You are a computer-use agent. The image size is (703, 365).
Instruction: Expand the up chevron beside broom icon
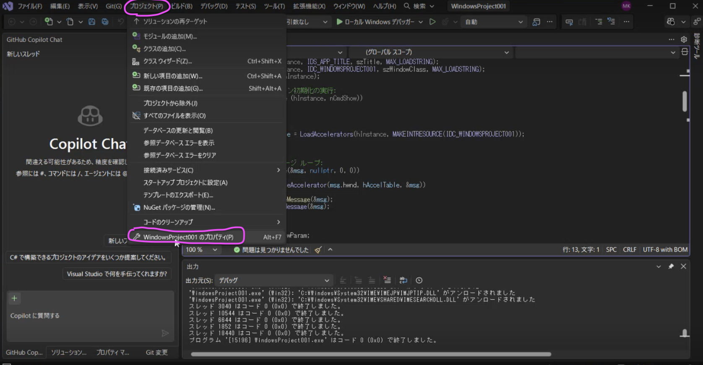click(x=331, y=250)
